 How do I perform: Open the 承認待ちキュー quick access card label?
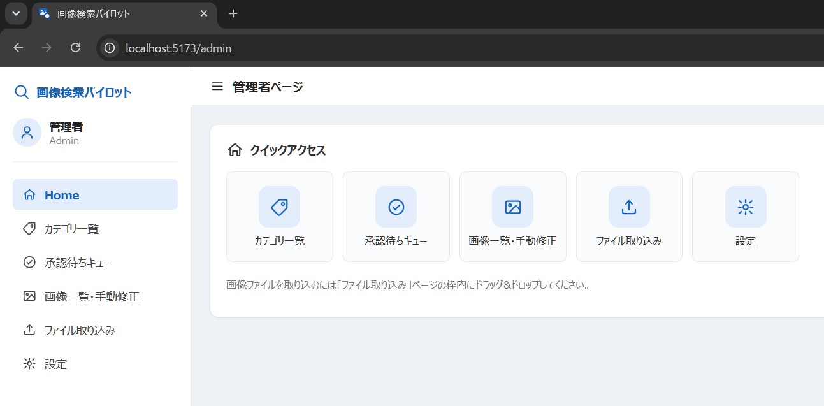click(396, 241)
